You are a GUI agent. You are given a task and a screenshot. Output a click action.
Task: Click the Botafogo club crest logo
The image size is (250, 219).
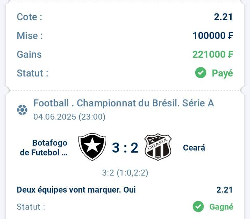[92, 147]
